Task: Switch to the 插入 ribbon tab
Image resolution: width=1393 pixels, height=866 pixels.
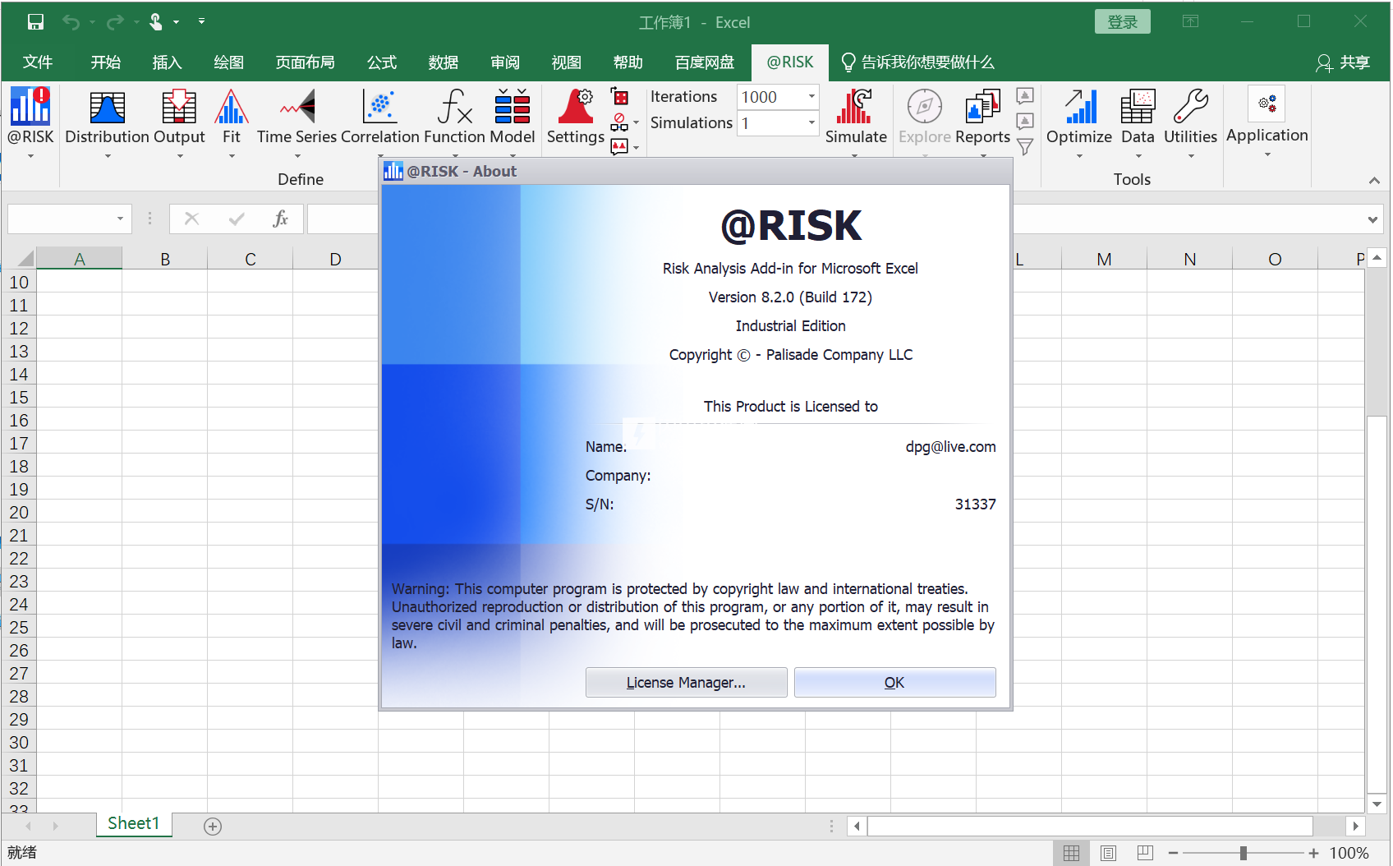Action: pos(167,62)
